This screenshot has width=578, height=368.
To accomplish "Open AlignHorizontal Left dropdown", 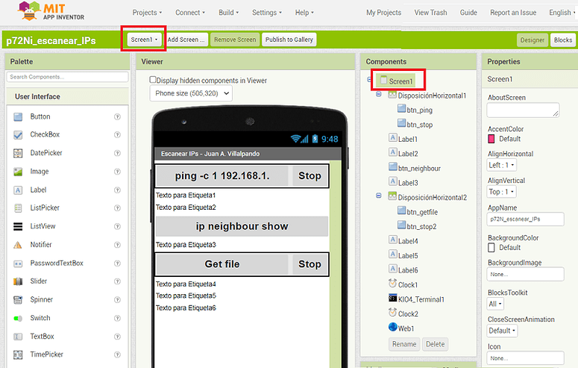I will tap(501, 165).
